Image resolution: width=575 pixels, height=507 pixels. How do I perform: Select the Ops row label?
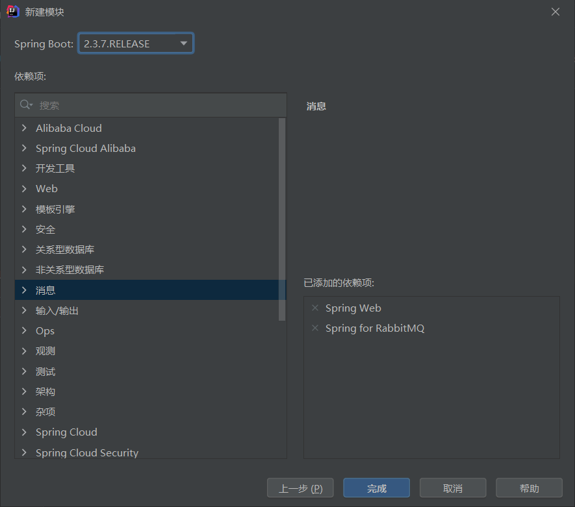click(x=45, y=331)
